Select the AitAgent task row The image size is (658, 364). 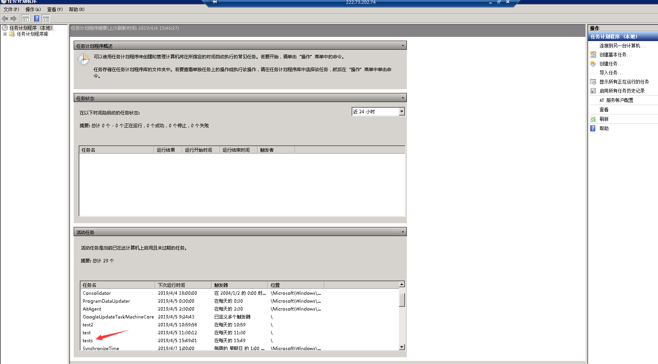pyautogui.click(x=240, y=309)
